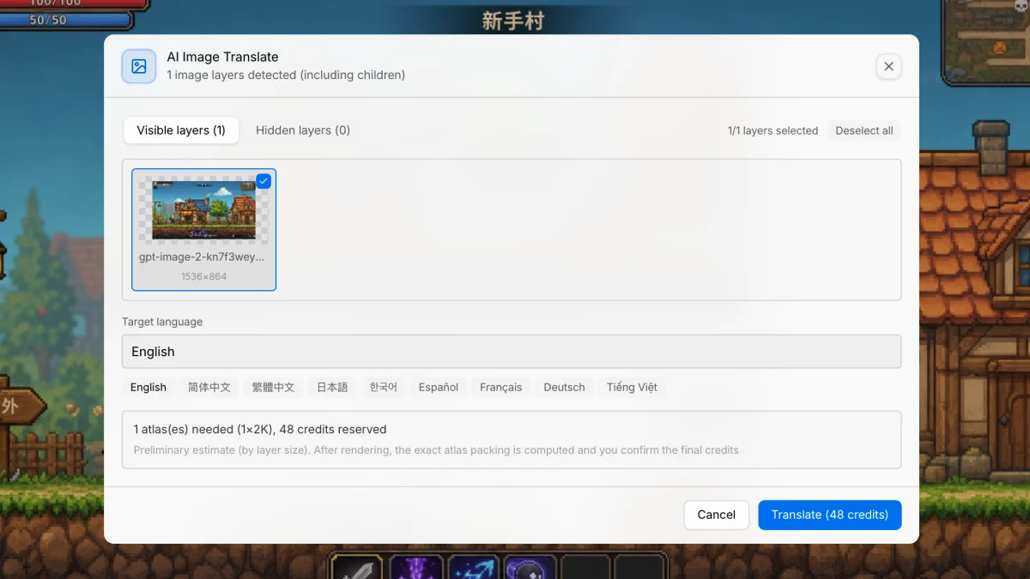
Task: Choose the Français language chip
Action: 501,387
